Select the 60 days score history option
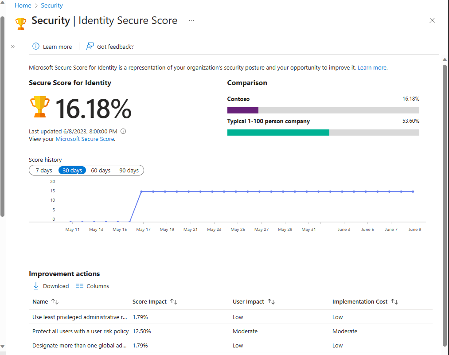 pos(101,170)
